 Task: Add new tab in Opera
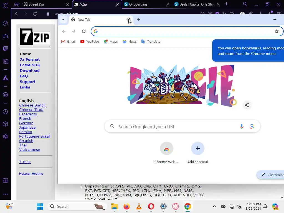[226, 4]
